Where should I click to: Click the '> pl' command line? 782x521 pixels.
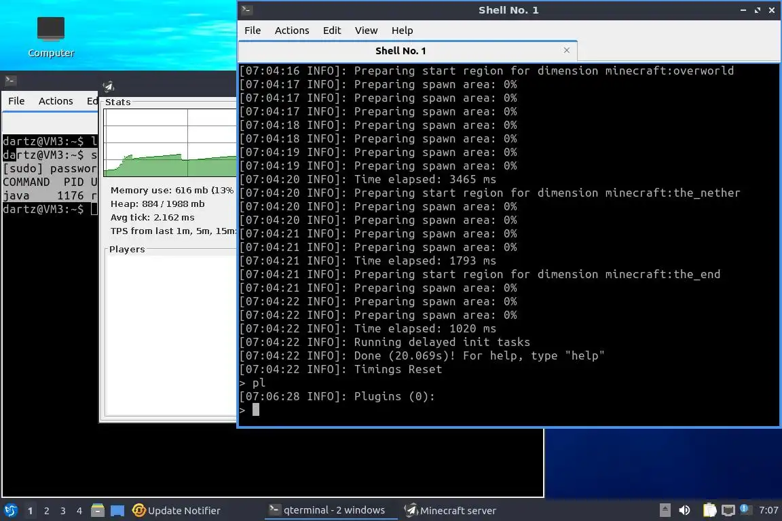pyautogui.click(x=253, y=383)
